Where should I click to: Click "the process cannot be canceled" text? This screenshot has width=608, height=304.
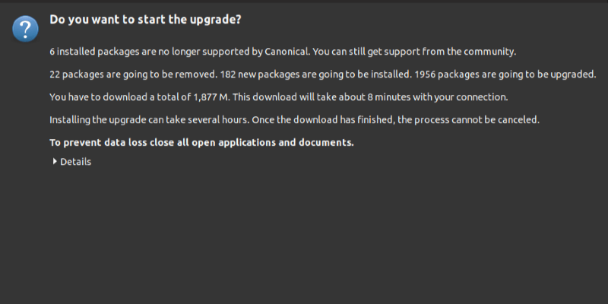click(x=480, y=120)
